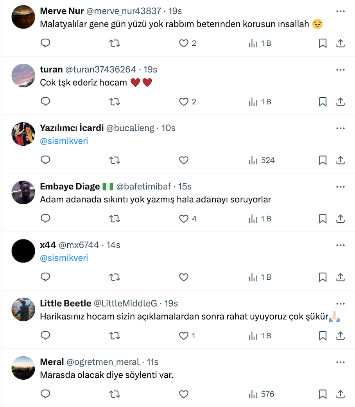Open @sismikveri mention in Yazılımcı İcardi's tweet
Viewport: 355px width, 407px height.
(x=64, y=141)
